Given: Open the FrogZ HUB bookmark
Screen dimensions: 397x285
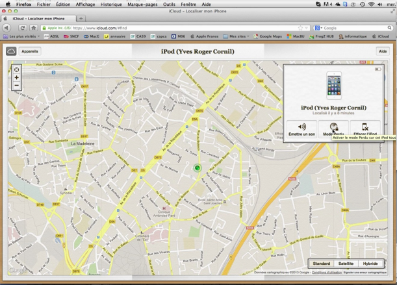Looking at the screenshot, I should (x=321, y=36).
